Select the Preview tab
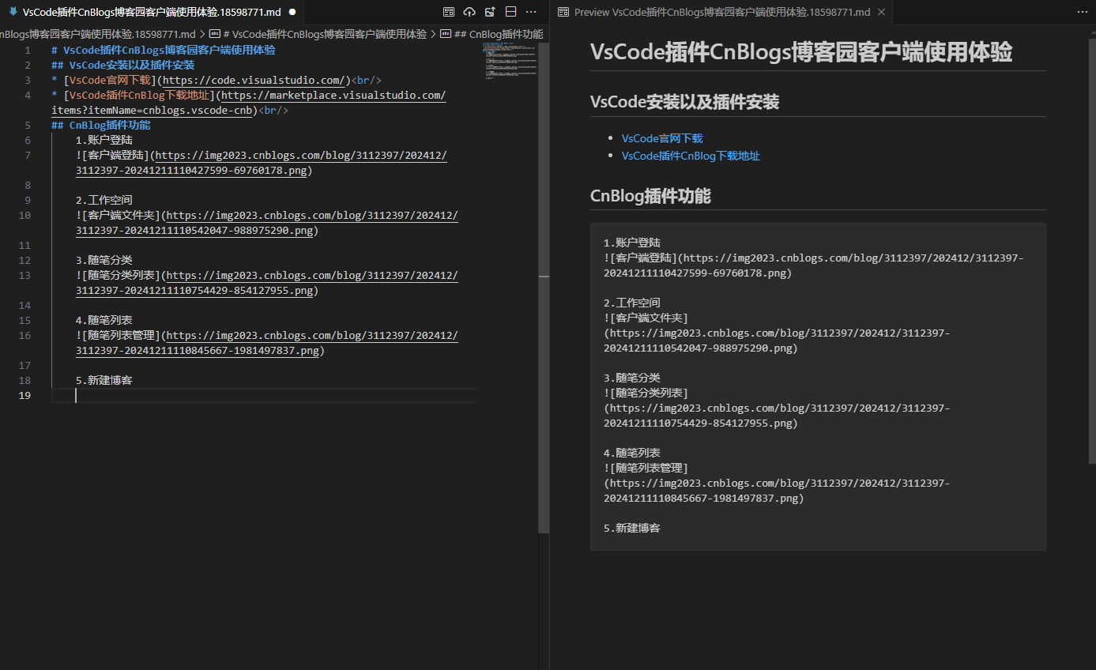This screenshot has height=670, width=1096. pyautogui.click(x=721, y=12)
